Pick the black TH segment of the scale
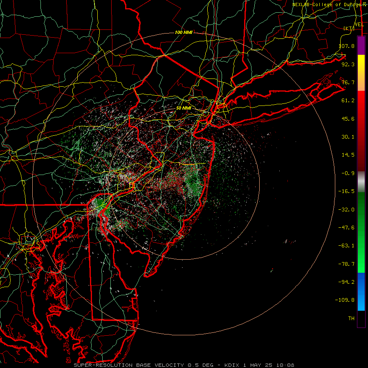This screenshot has height=368, width=368. [x=361, y=319]
